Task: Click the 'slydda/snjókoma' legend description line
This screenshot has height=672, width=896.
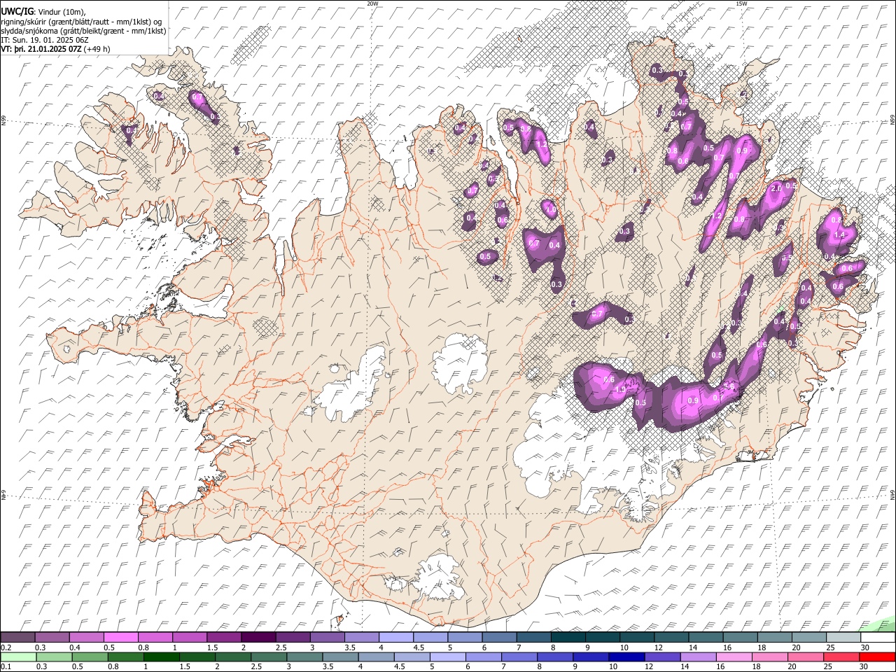Action: coord(83,31)
